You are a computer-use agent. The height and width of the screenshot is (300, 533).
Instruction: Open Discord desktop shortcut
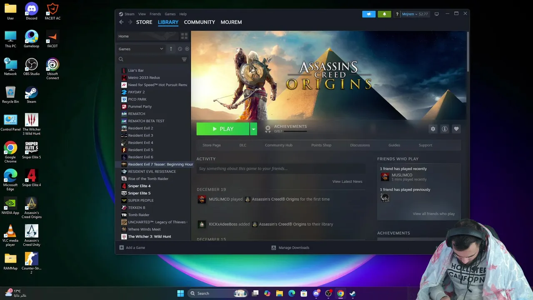click(32, 12)
